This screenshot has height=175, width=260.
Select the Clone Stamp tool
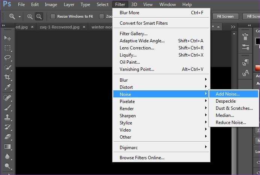(x=8, y=117)
